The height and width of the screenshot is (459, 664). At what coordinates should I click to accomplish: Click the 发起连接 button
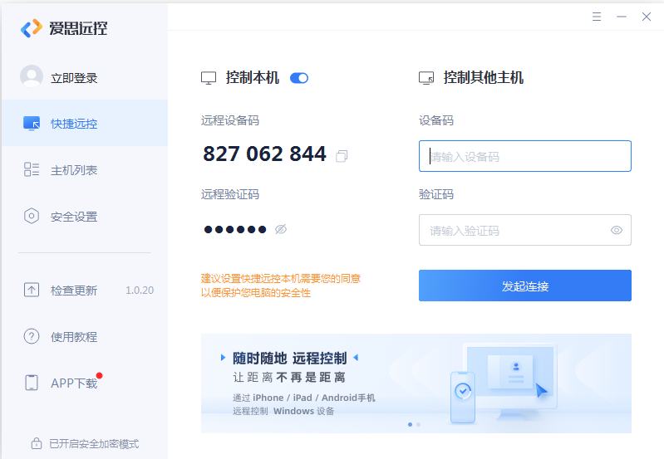click(x=525, y=286)
